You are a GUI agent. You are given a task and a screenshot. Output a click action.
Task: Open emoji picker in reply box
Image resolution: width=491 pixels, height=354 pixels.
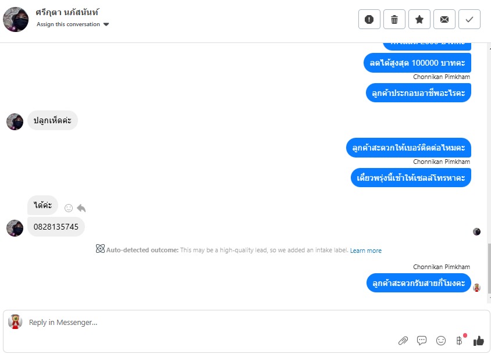click(441, 341)
